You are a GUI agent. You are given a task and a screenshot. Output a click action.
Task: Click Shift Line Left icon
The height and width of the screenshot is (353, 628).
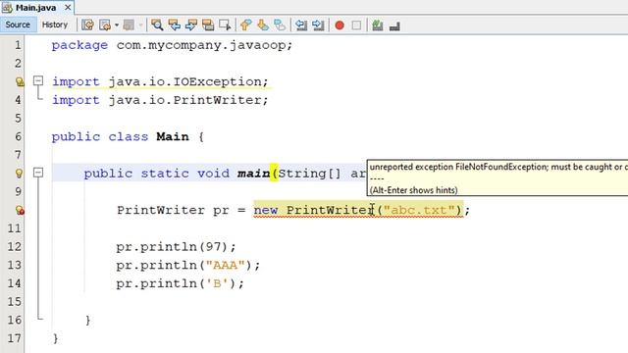[301, 25]
